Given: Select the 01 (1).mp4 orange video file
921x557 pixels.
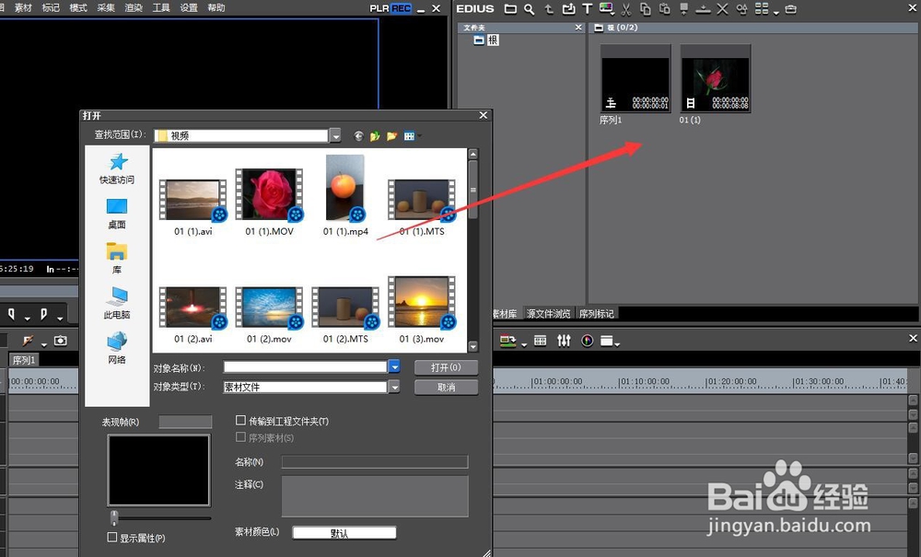Looking at the screenshot, I should [x=345, y=195].
